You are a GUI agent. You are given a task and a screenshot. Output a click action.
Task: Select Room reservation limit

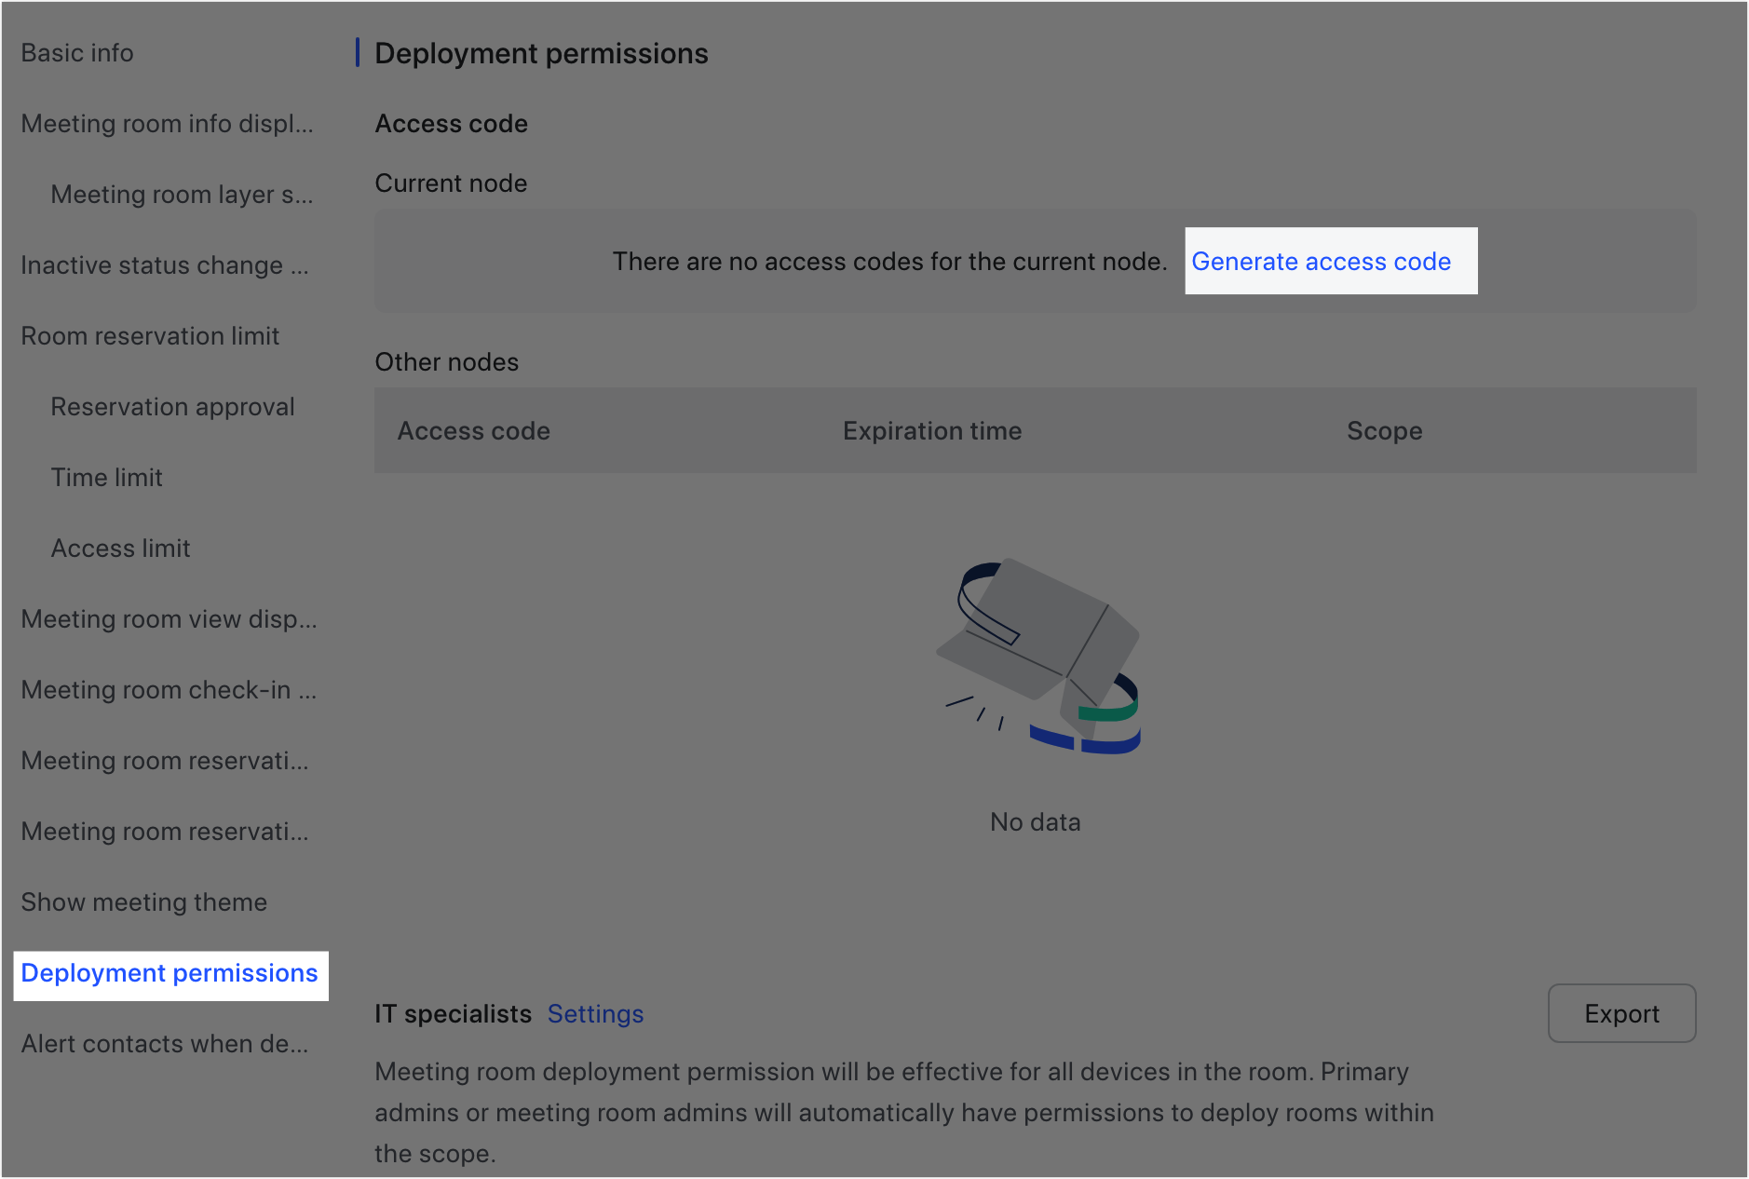[x=150, y=336]
